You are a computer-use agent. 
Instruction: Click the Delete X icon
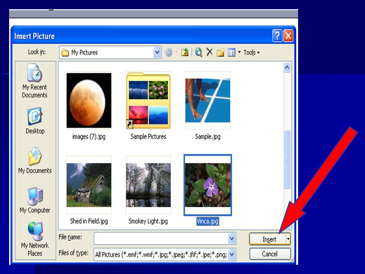(209, 52)
